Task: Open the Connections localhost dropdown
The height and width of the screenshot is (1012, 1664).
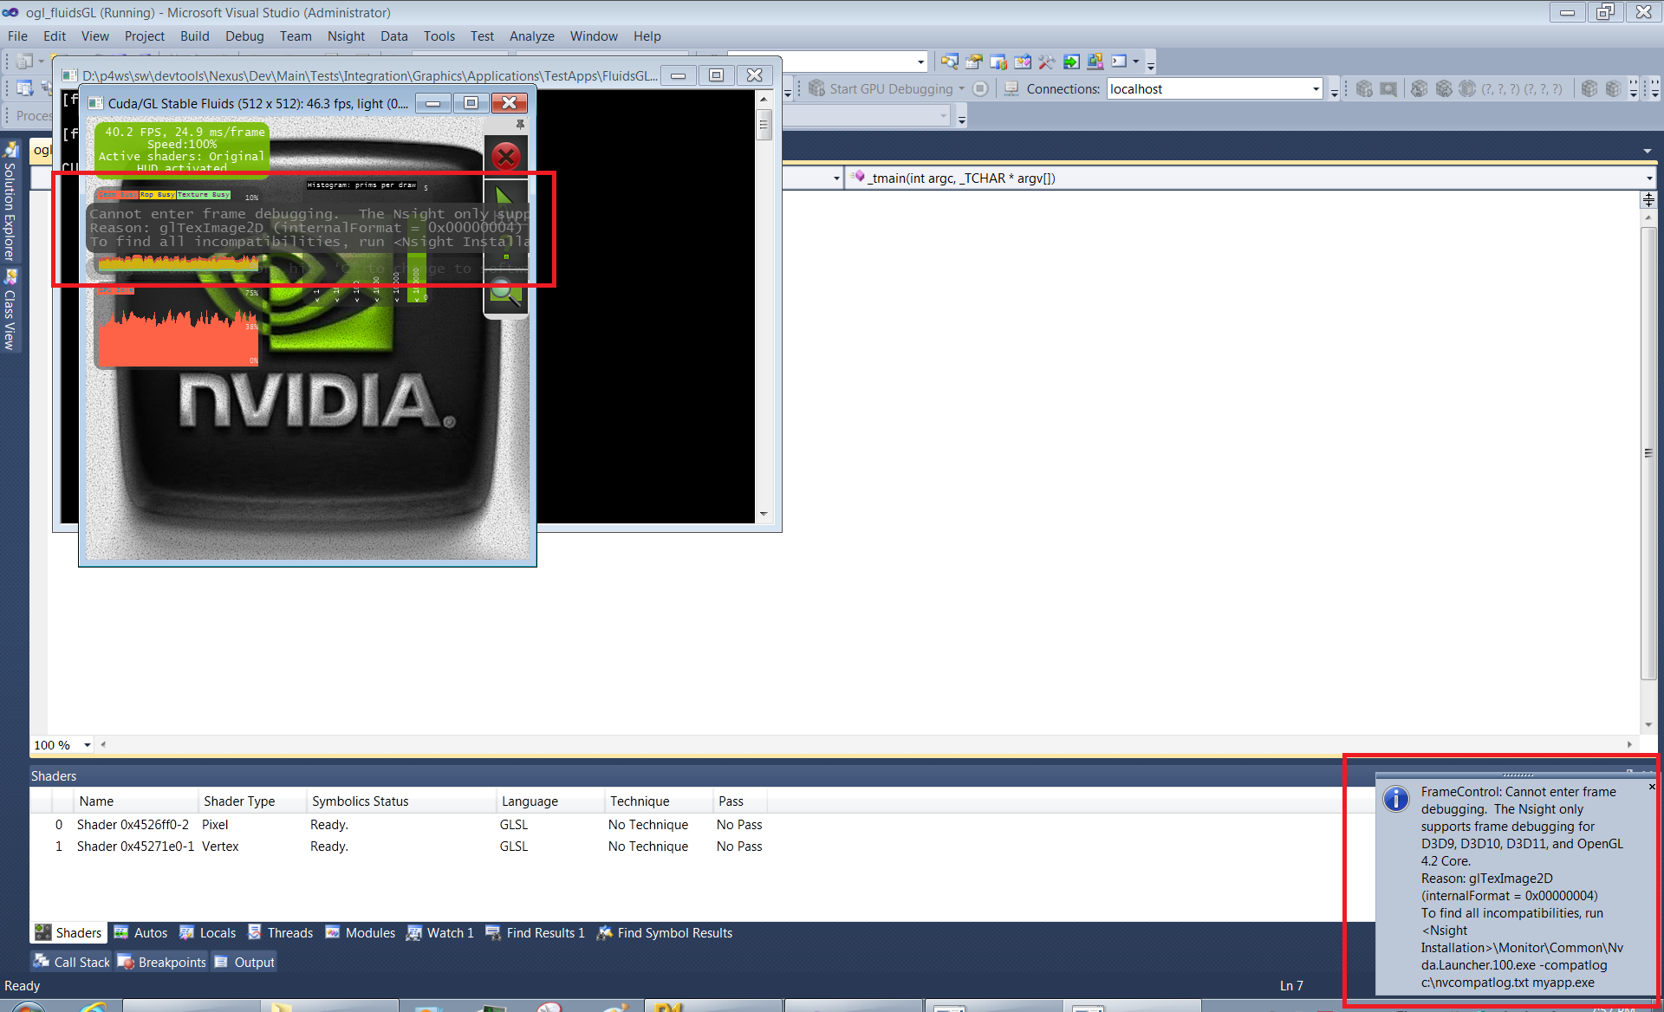Action: (1316, 88)
